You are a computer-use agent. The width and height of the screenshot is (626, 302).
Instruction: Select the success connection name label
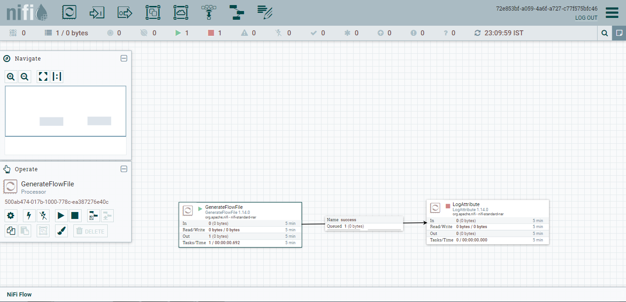click(x=348, y=220)
